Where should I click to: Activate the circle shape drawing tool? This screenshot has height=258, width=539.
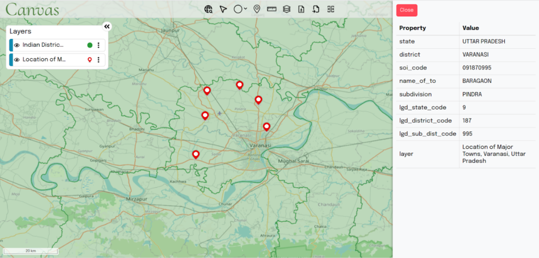tap(237, 9)
